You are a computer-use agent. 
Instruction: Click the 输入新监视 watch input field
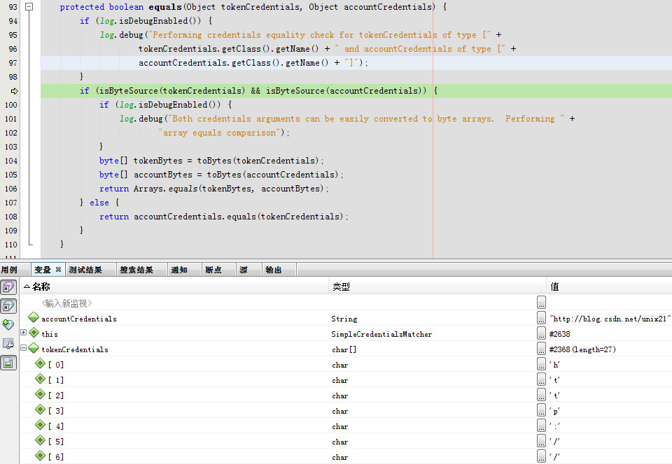coord(67,303)
